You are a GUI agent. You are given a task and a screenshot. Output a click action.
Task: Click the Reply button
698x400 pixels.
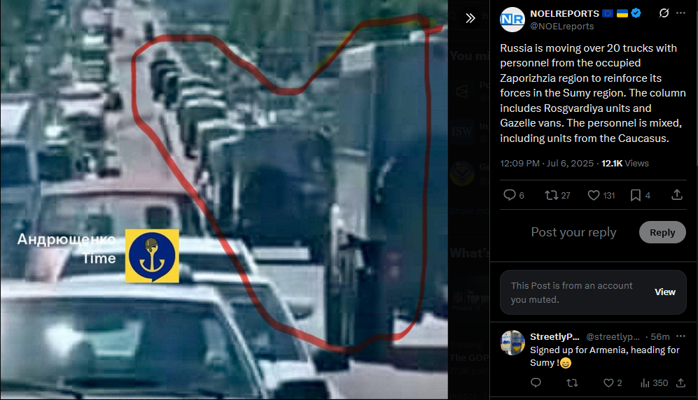pyautogui.click(x=662, y=232)
